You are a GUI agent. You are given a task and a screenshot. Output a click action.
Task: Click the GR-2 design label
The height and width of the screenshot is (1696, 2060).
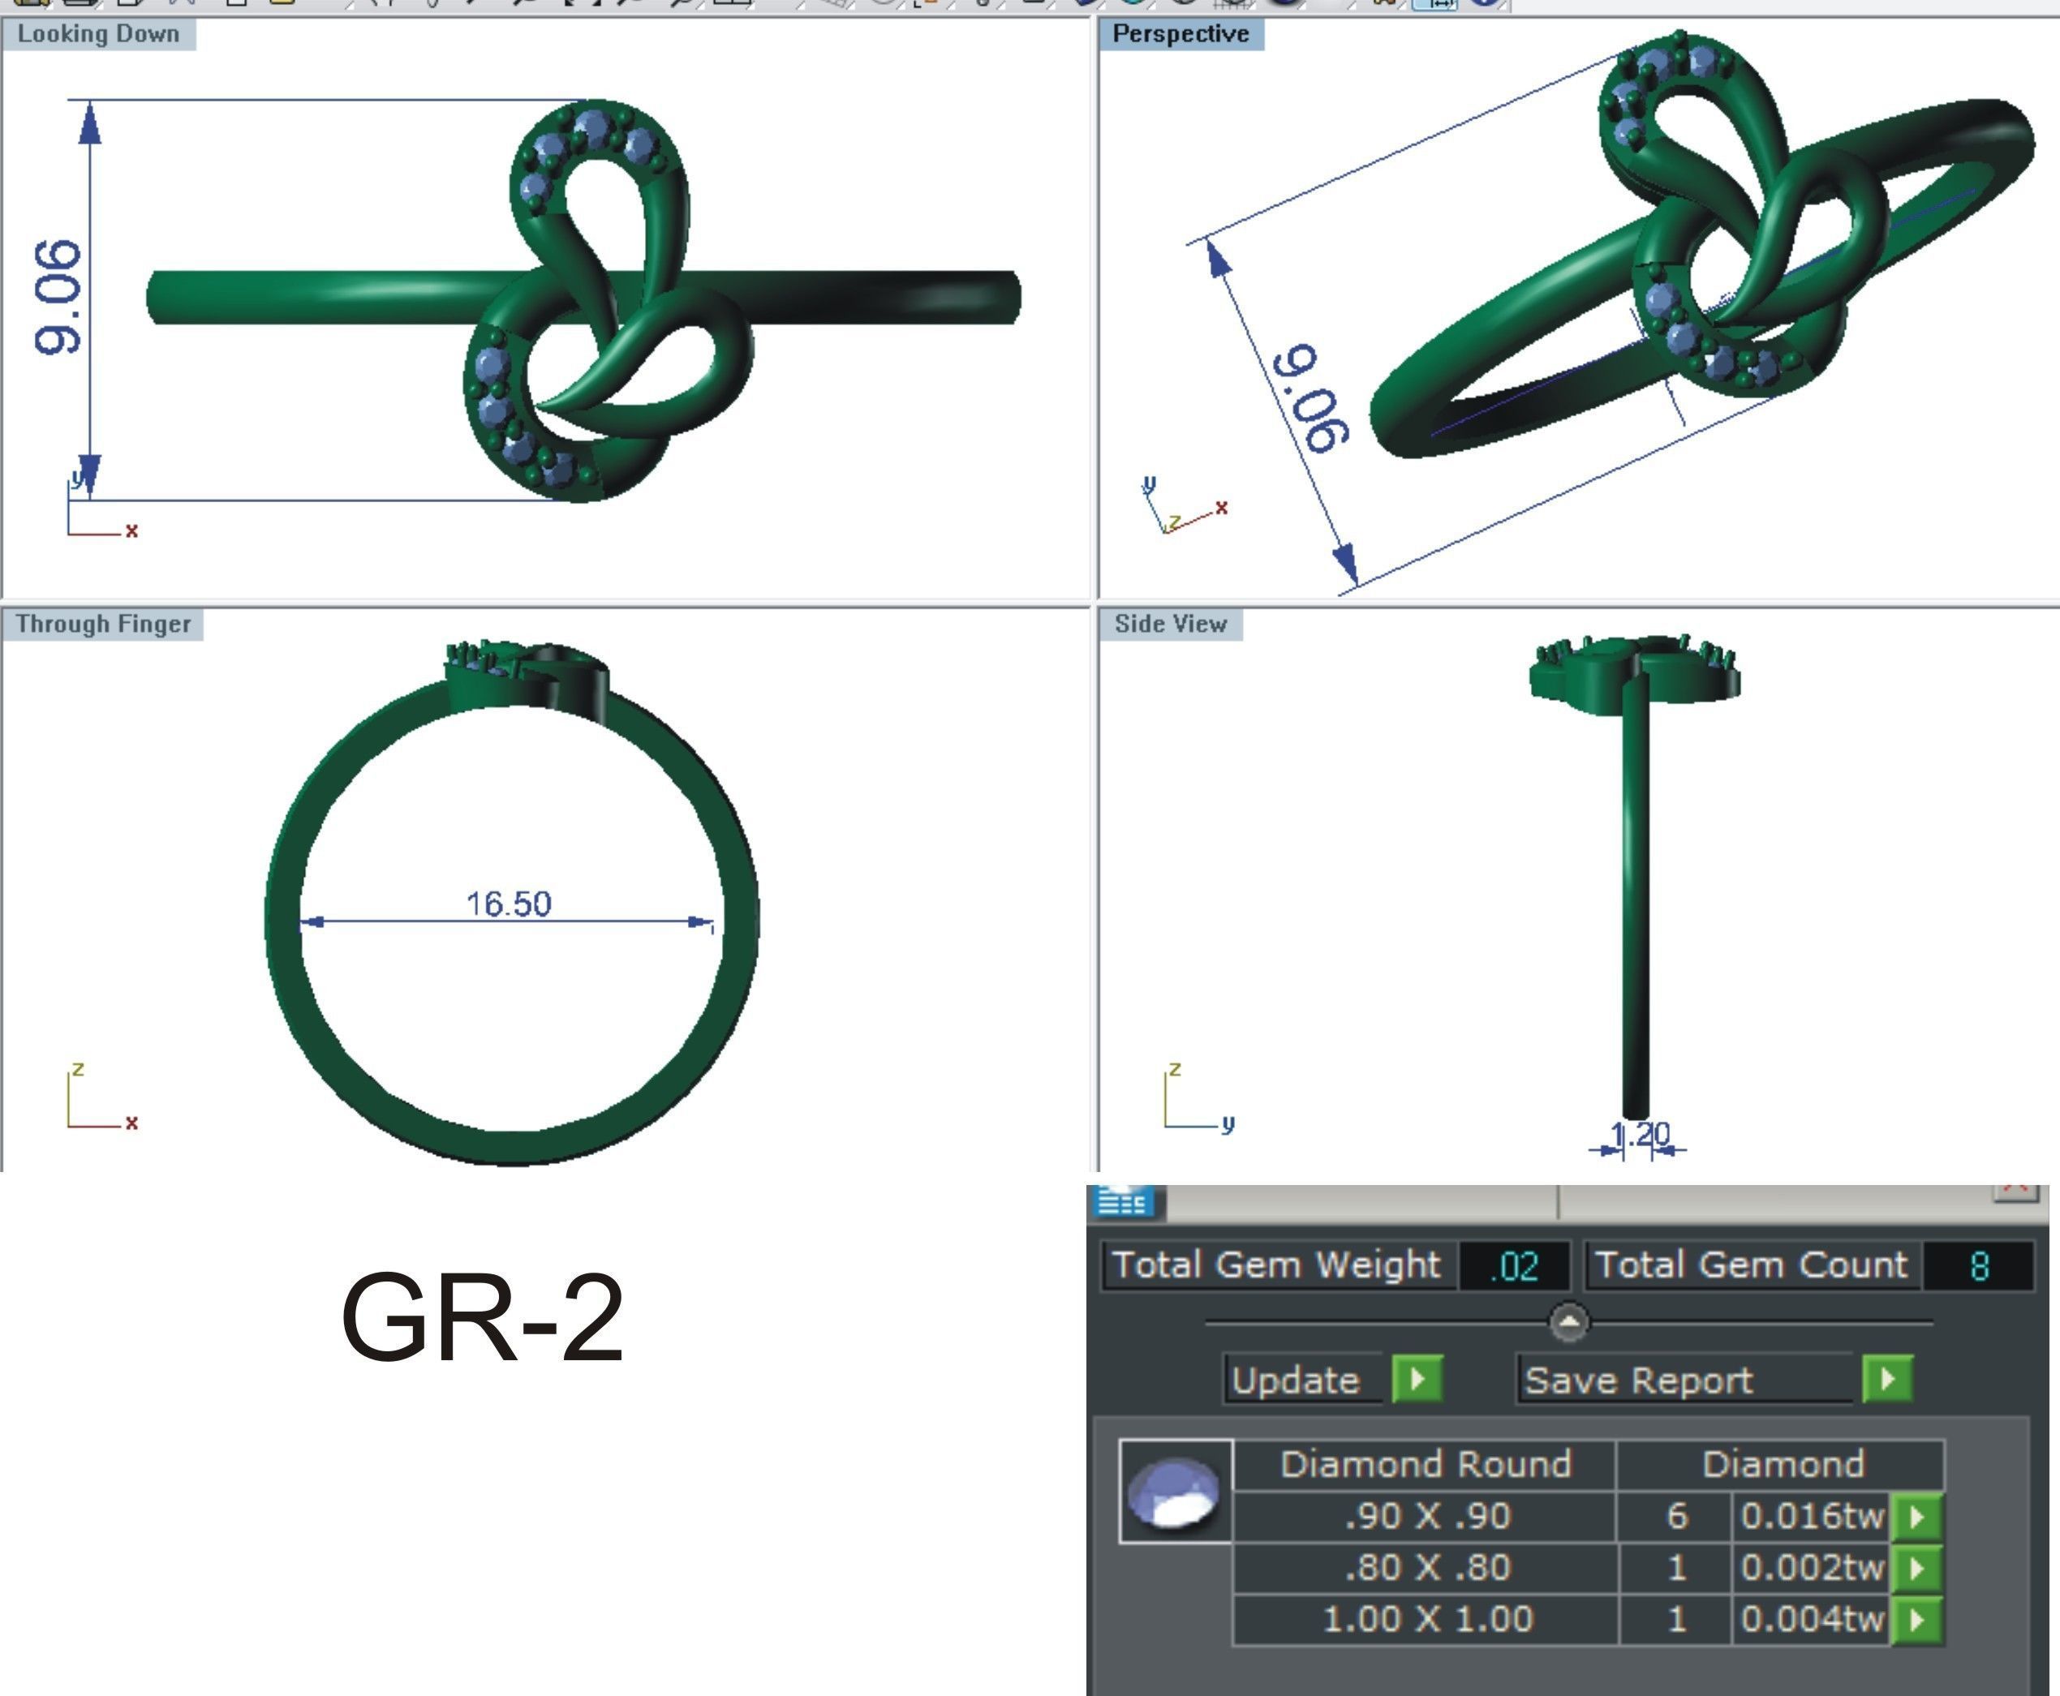482,1317
